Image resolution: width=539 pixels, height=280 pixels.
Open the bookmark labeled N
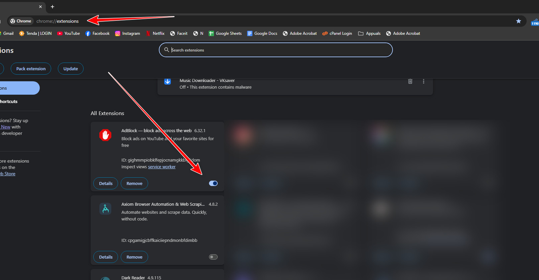point(198,33)
